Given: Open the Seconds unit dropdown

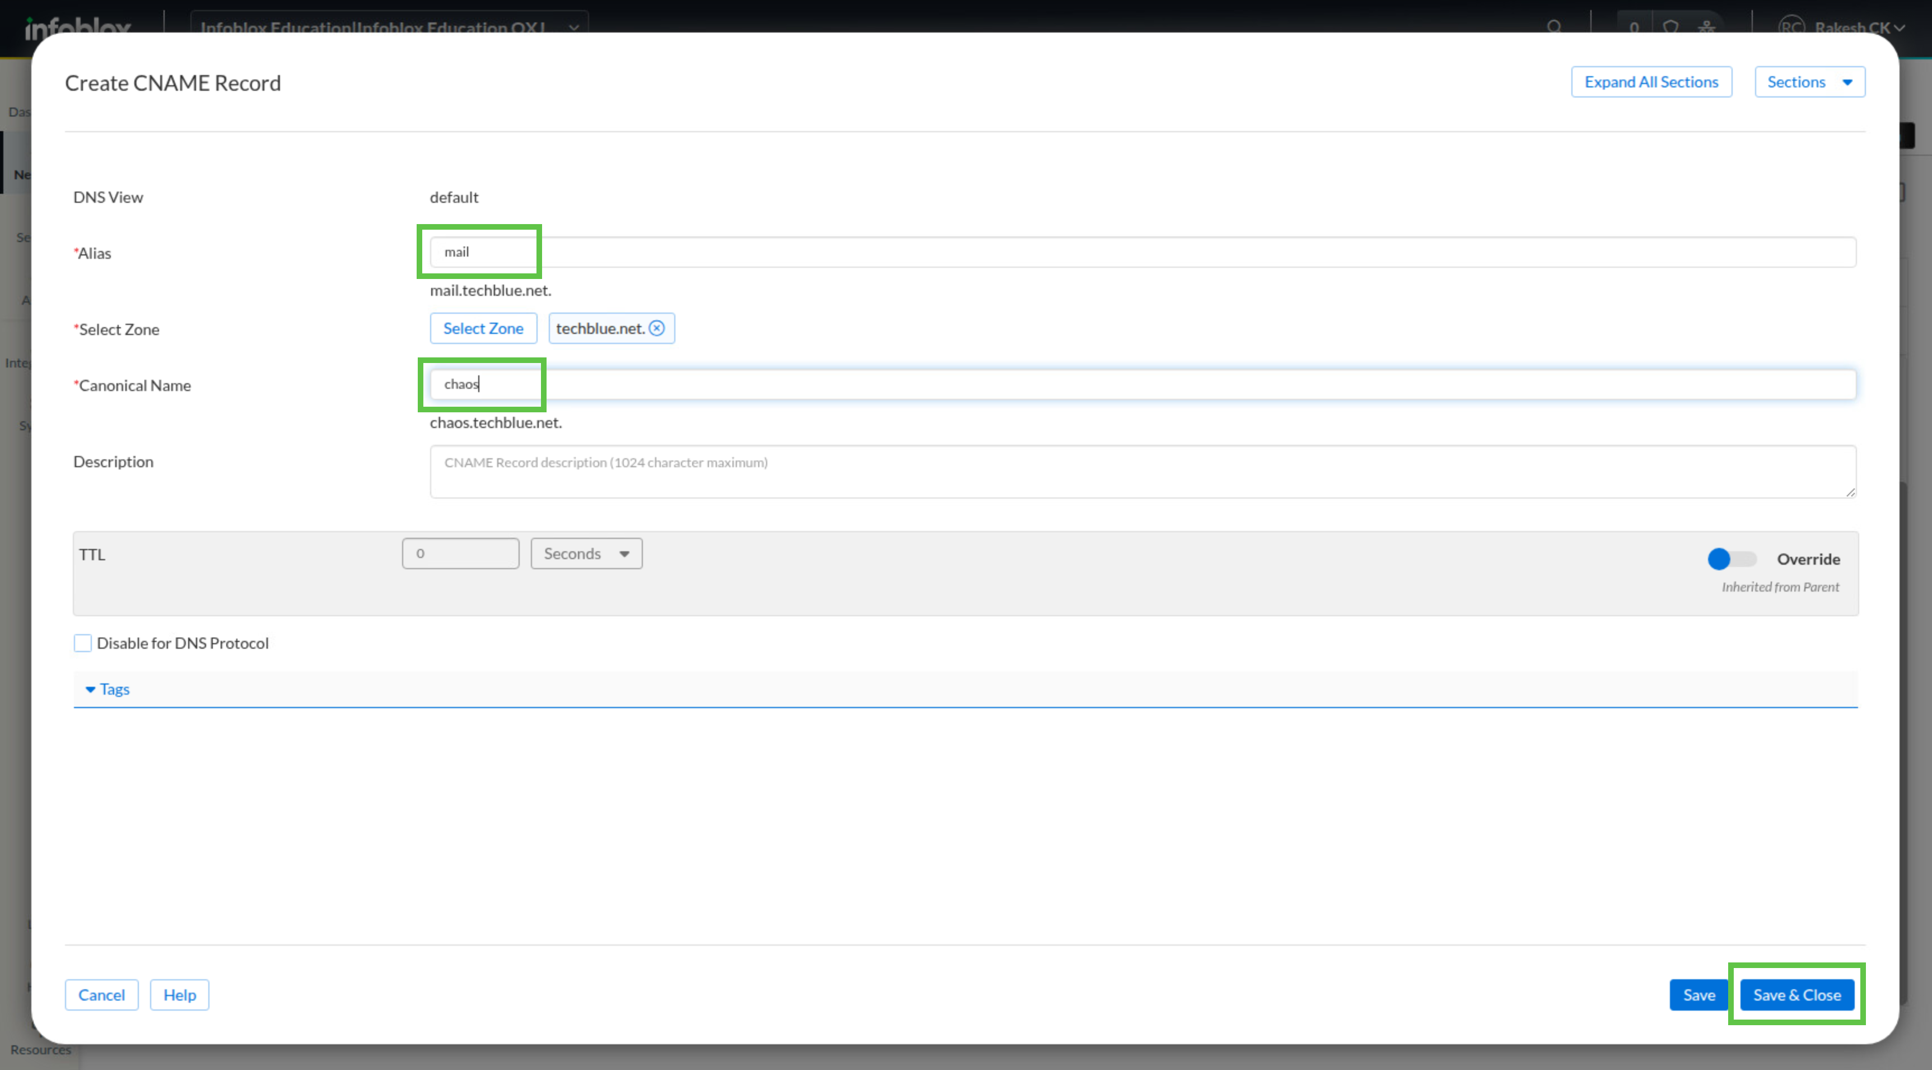Looking at the screenshot, I should (586, 553).
